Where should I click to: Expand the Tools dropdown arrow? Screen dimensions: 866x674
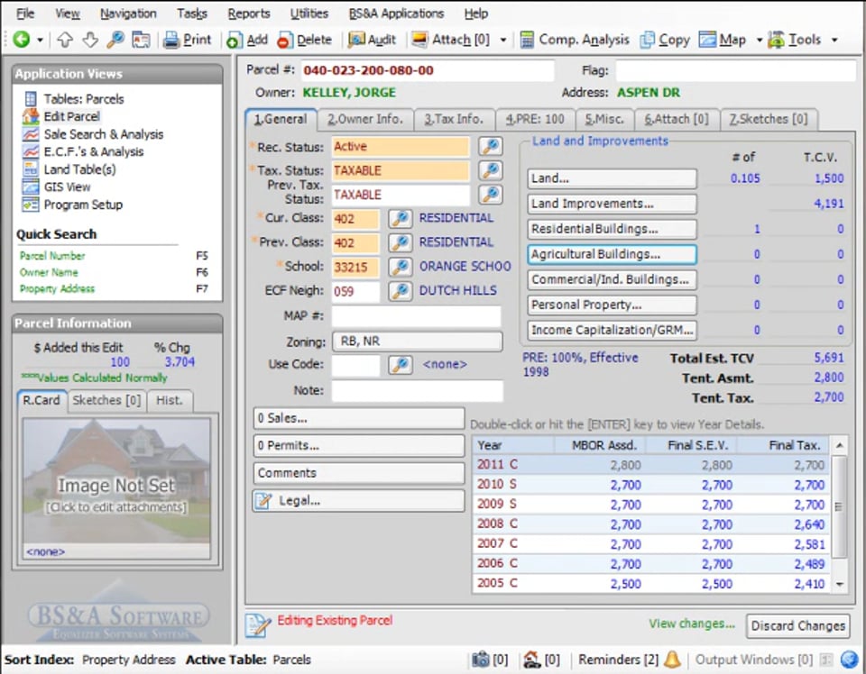click(x=834, y=40)
